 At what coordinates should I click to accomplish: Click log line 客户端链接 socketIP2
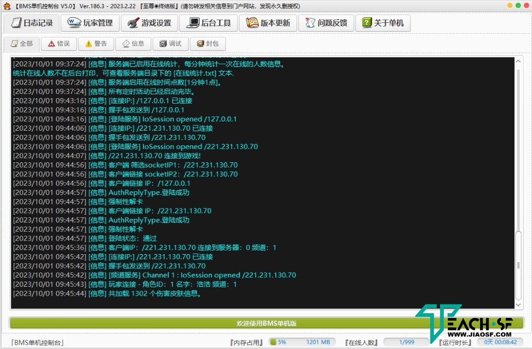[125, 174]
